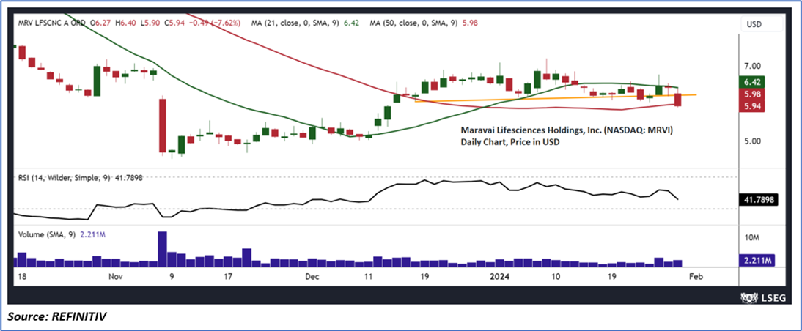The width and height of the screenshot is (802, 331).
Task: Click the MRV LFSCNC A ORD symbol label
Action: 52,23
